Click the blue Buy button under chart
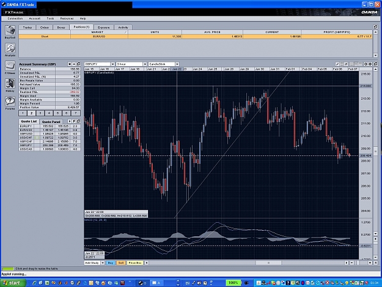 click(x=111, y=263)
